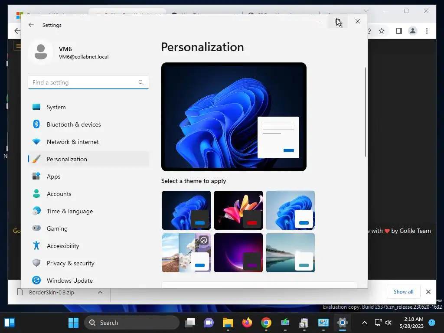
Task: Click the large desktop preview image
Action: (234, 117)
